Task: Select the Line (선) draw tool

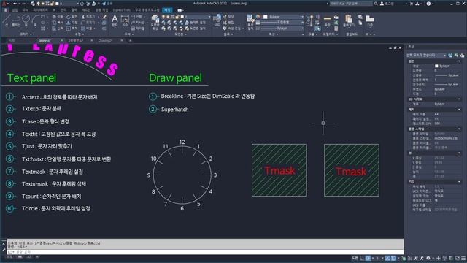Action: coord(7,20)
